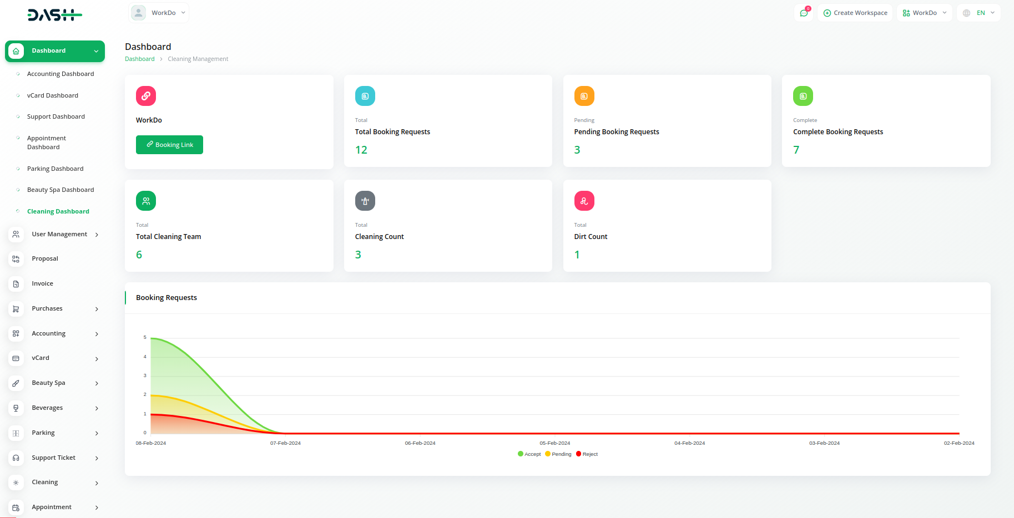Open the EN language dropdown
This screenshot has height=518, width=1014.
pos(979,13)
